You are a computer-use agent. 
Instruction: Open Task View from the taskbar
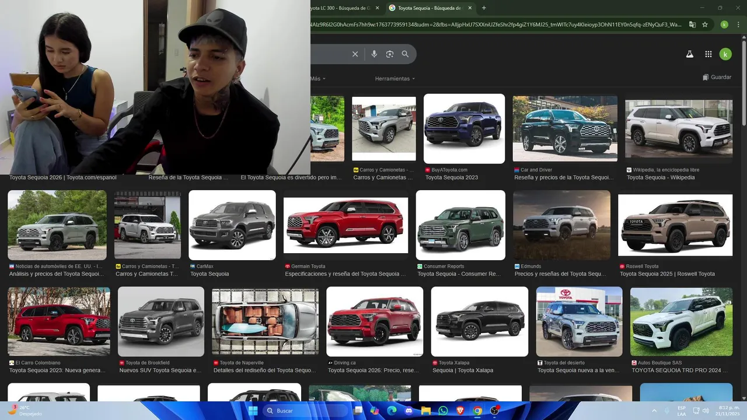click(x=358, y=411)
